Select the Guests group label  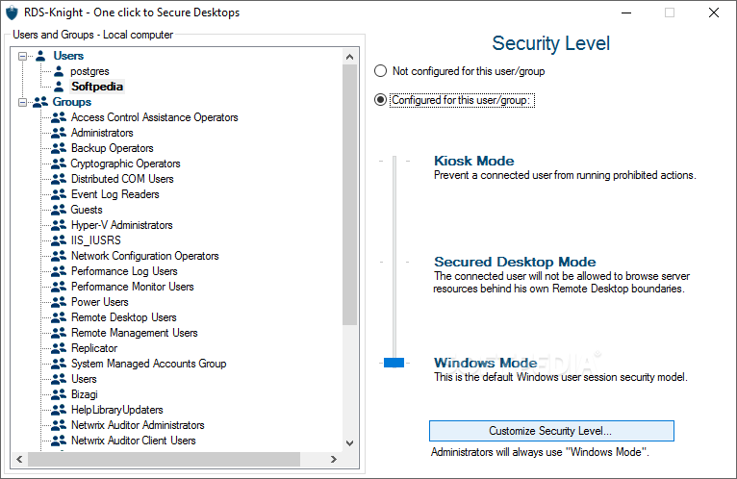87,210
